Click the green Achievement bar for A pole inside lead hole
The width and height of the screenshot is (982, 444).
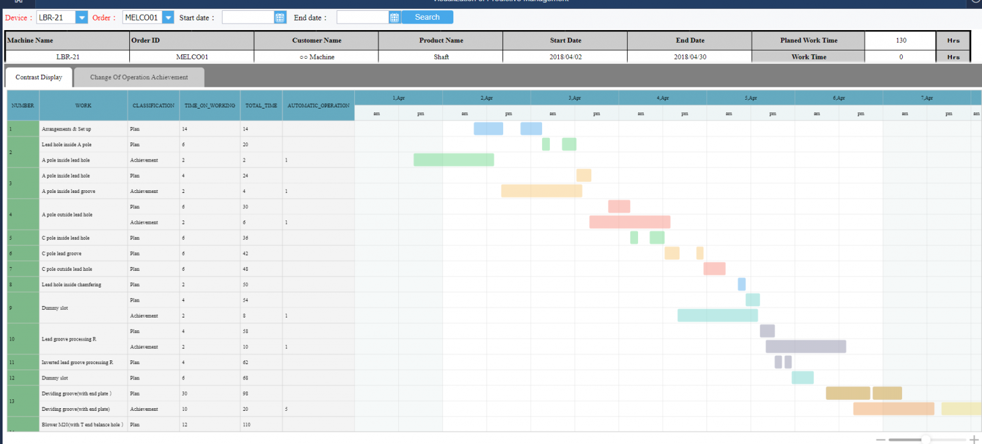pyautogui.click(x=454, y=159)
